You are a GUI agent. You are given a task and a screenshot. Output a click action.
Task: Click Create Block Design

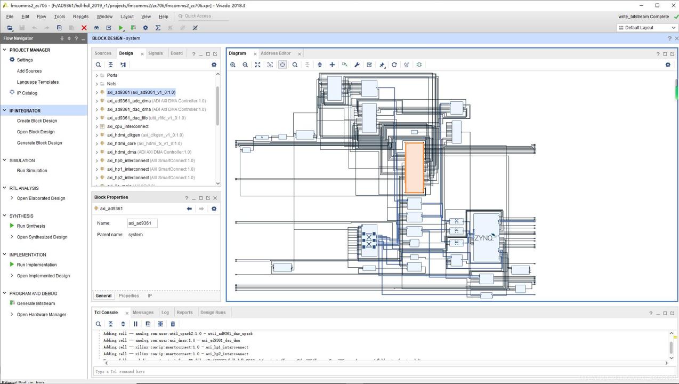click(x=37, y=121)
